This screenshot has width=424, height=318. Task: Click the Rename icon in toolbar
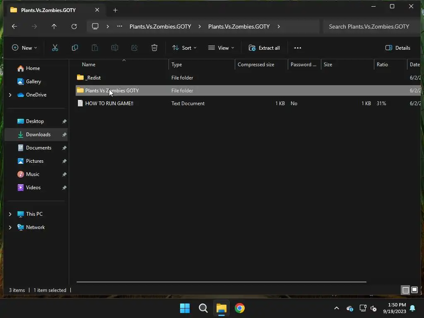(115, 48)
